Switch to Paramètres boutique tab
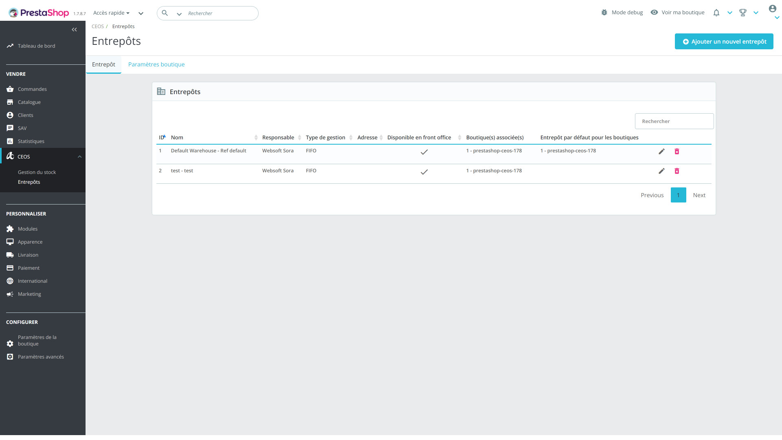The image size is (782, 440). click(x=156, y=64)
